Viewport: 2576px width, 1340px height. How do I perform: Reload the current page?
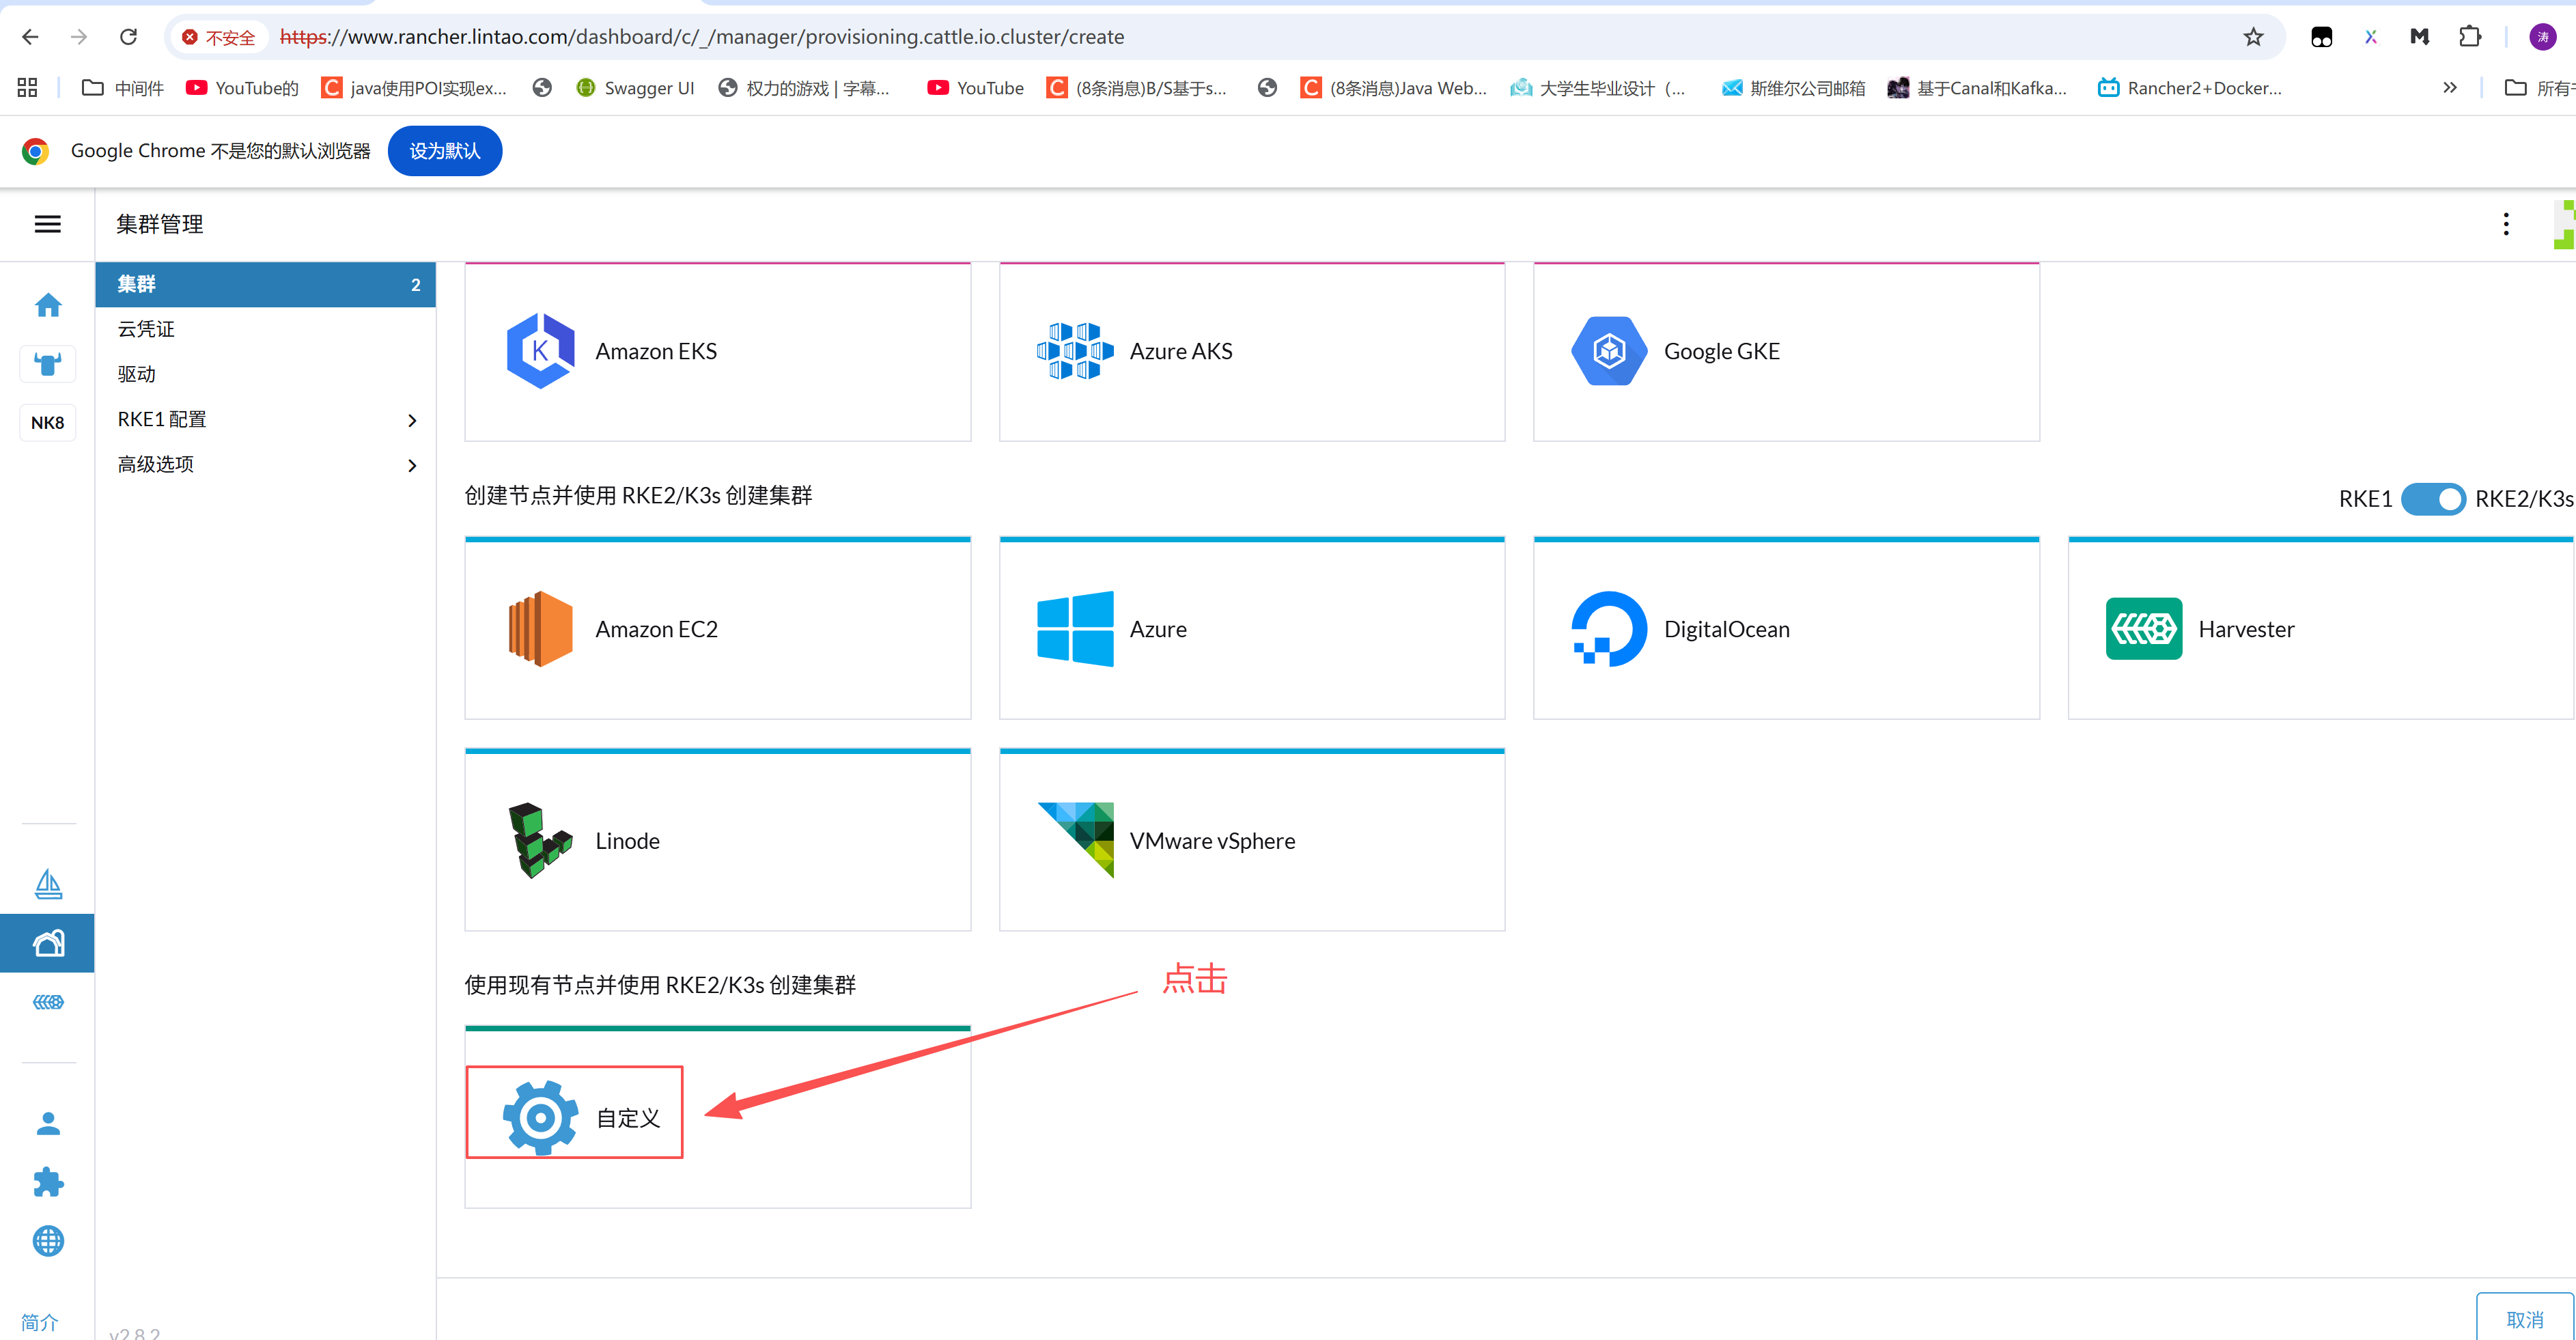point(128,37)
